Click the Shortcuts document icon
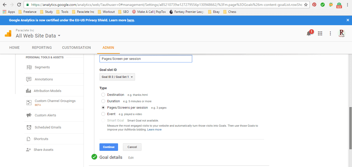352x167 pixels. (x=29, y=139)
